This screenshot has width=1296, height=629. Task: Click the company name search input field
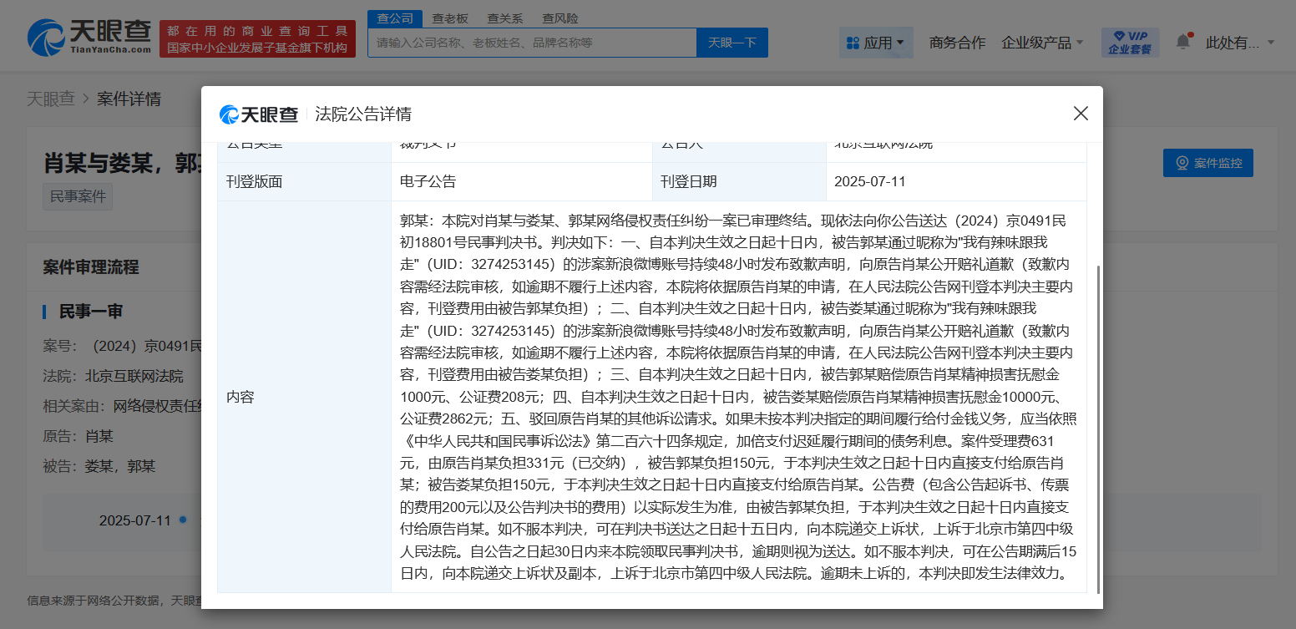(x=533, y=43)
